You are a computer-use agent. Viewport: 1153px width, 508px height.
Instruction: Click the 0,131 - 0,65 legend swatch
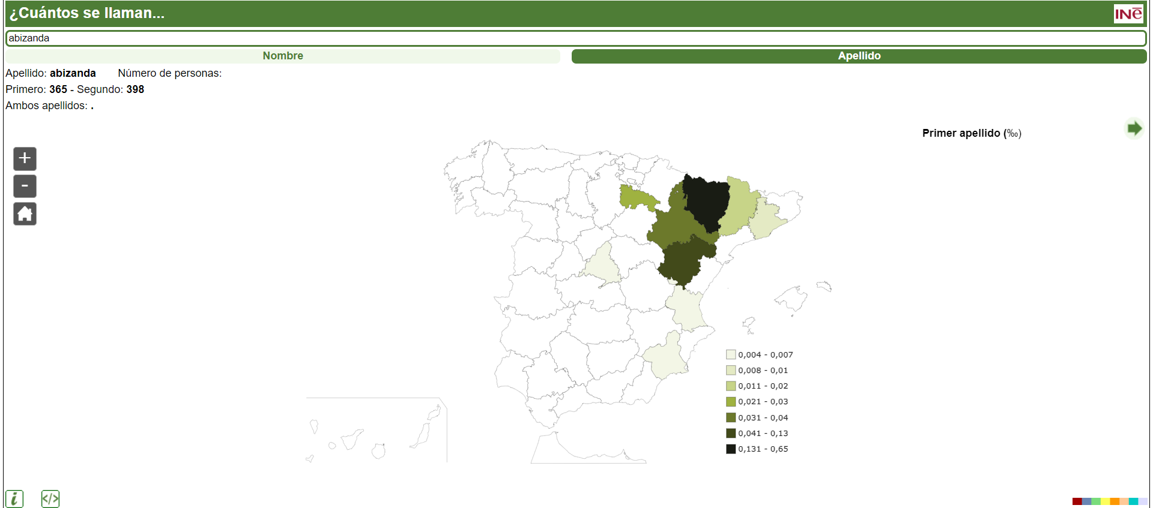pos(731,449)
